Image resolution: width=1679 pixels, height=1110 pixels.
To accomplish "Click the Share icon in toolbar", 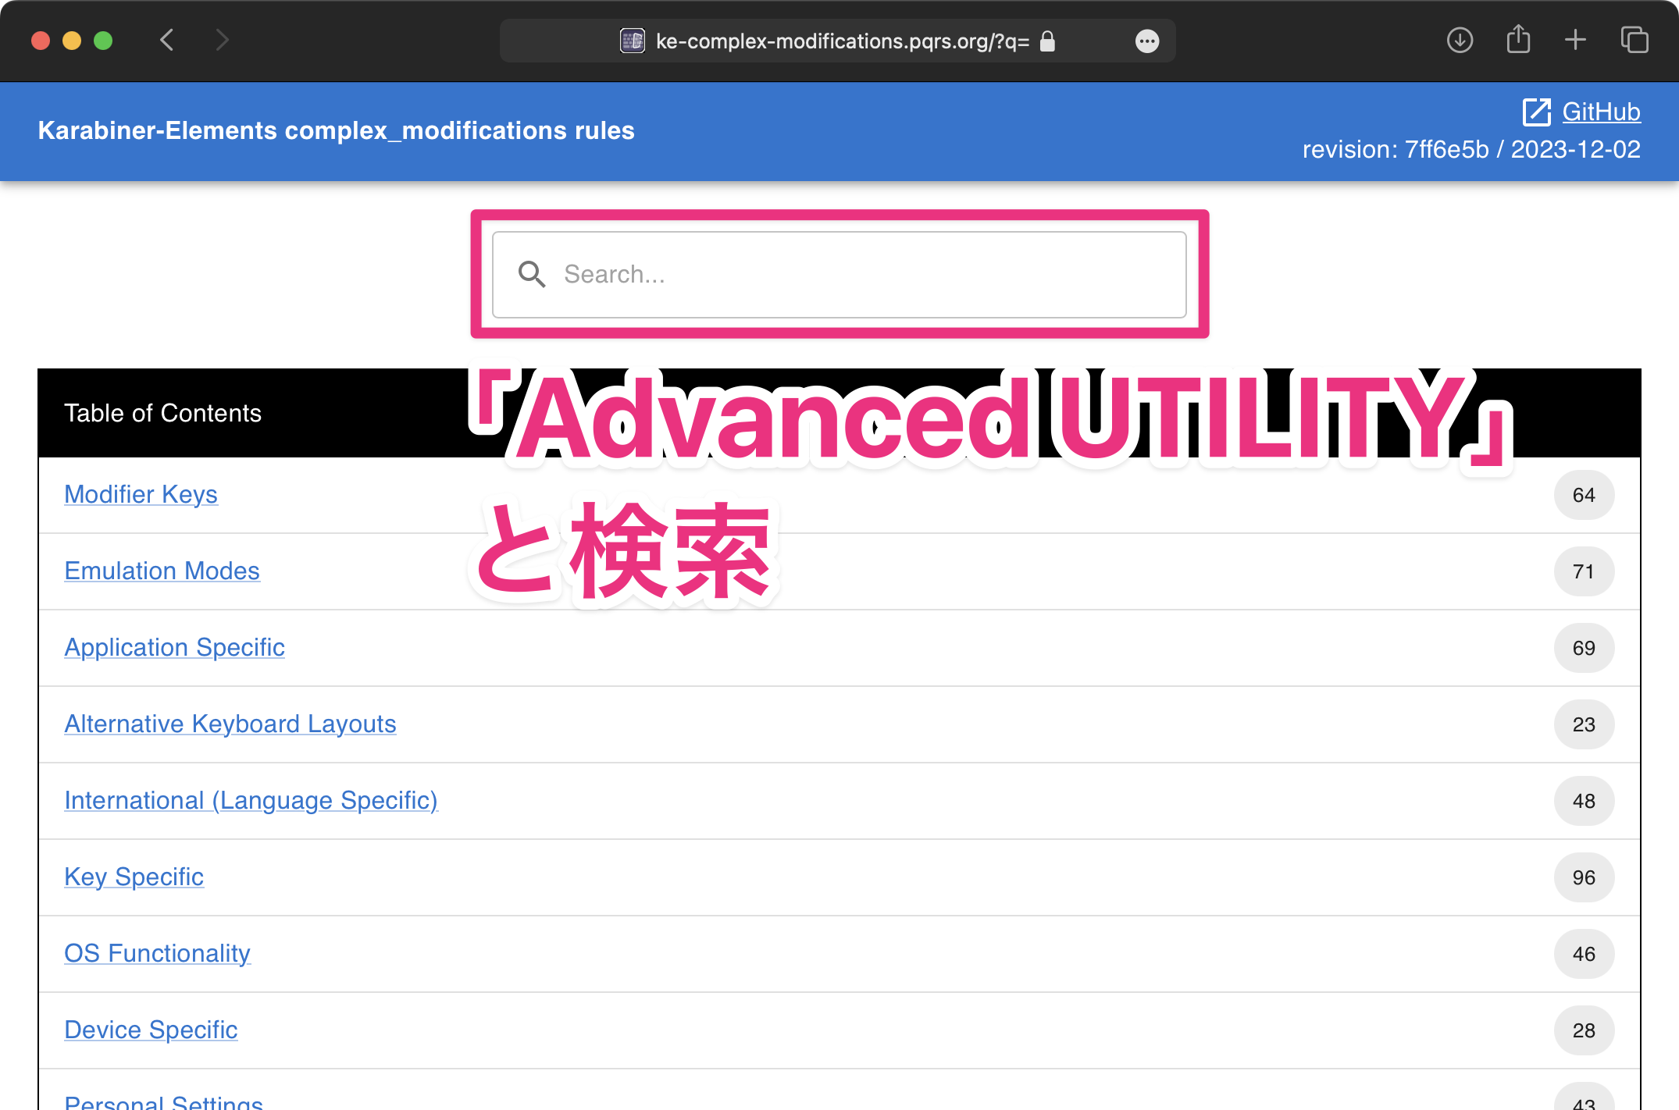I will point(1517,40).
